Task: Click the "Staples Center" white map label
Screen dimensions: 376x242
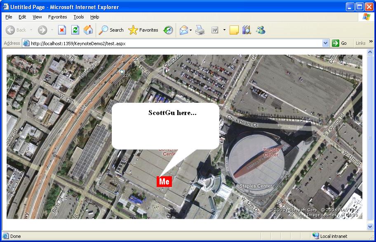Action: 256,186
